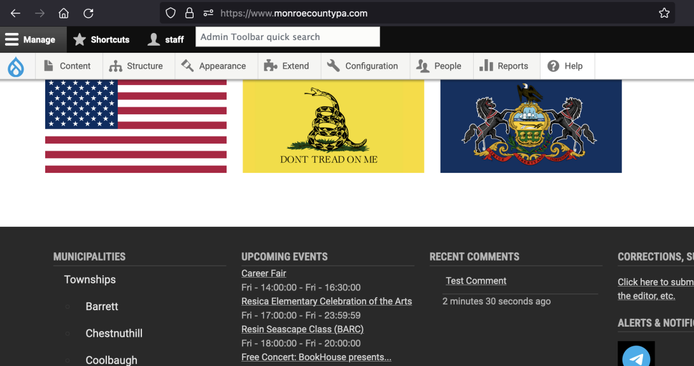
Task: Bookmark this page with the star icon
Action: (664, 13)
